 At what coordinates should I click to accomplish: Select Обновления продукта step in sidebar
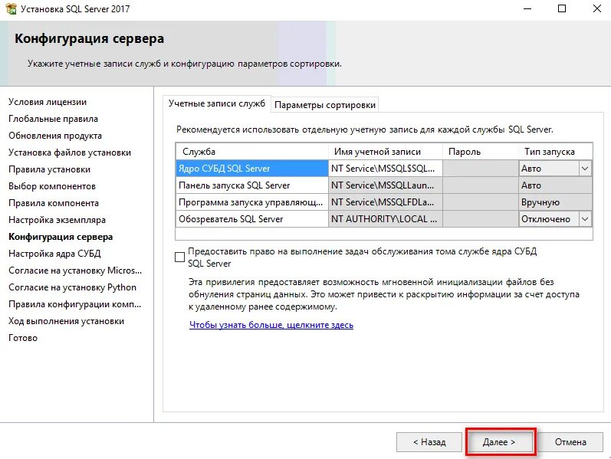(55, 136)
